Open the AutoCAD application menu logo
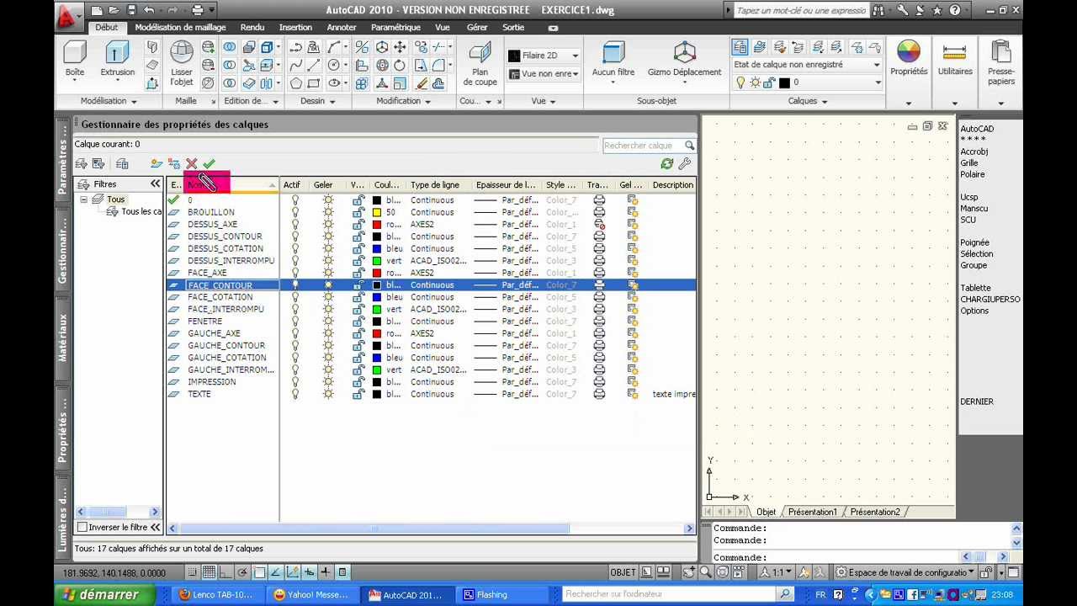1077x606 pixels. (x=69, y=14)
